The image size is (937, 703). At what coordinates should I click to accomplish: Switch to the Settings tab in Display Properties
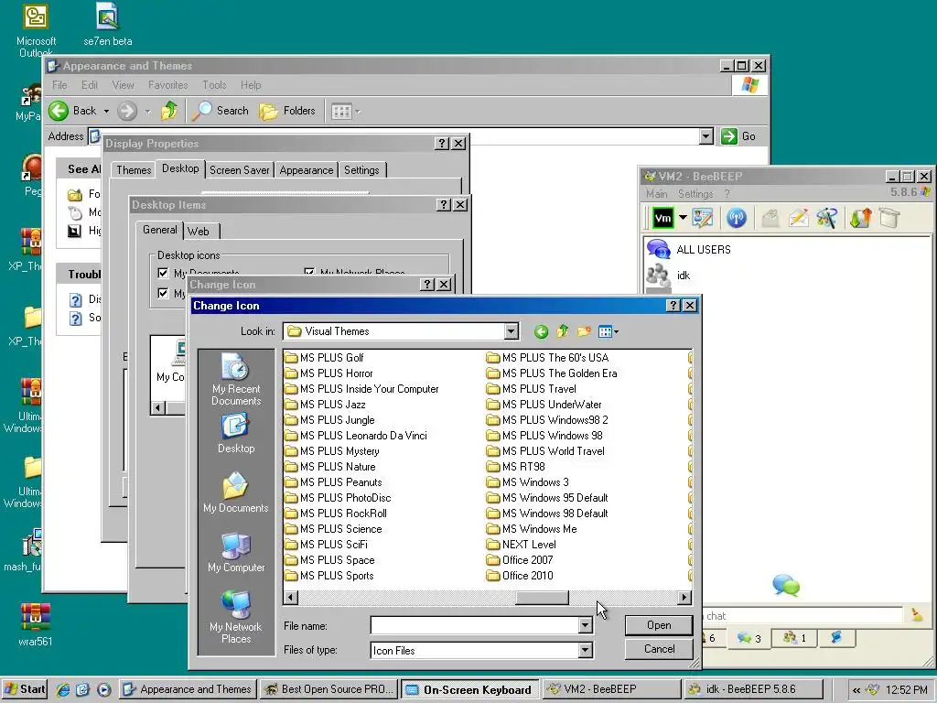click(361, 169)
